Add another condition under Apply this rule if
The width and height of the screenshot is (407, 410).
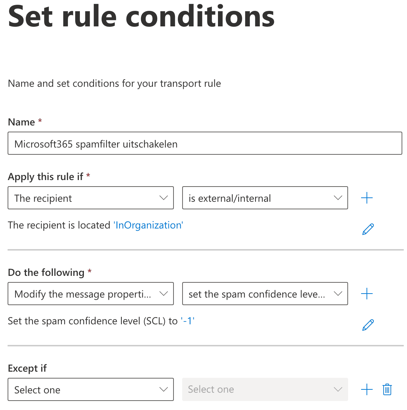[367, 198]
